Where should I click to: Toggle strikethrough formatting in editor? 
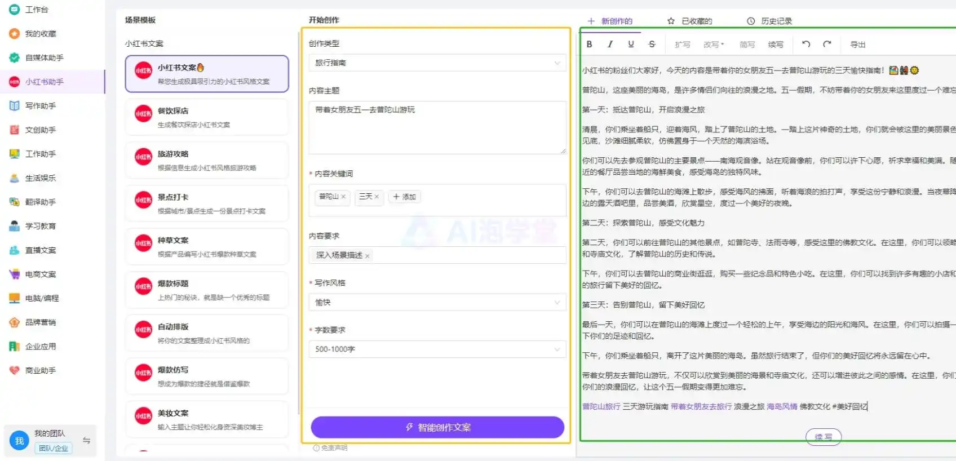pyautogui.click(x=652, y=44)
